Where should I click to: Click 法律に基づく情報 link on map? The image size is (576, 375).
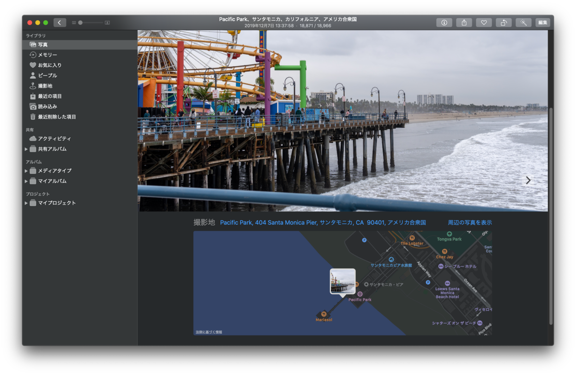[209, 332]
